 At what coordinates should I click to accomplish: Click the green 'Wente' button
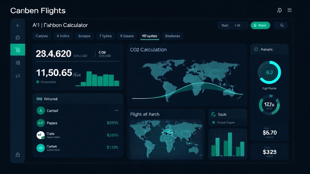pyautogui.click(x=260, y=25)
